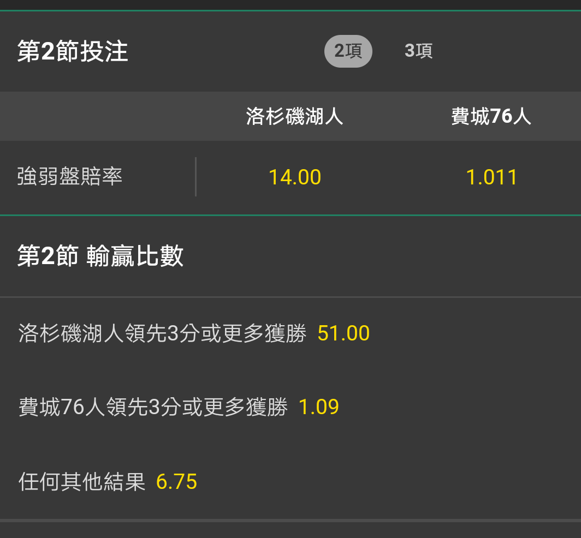The height and width of the screenshot is (538, 581).
Task: Switch to the 3項 betting view
Action: pos(418,51)
